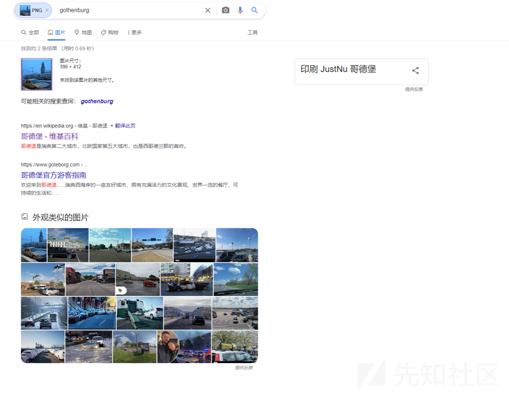
Task: Follow the related query link gothenburg
Action: [x=97, y=101]
